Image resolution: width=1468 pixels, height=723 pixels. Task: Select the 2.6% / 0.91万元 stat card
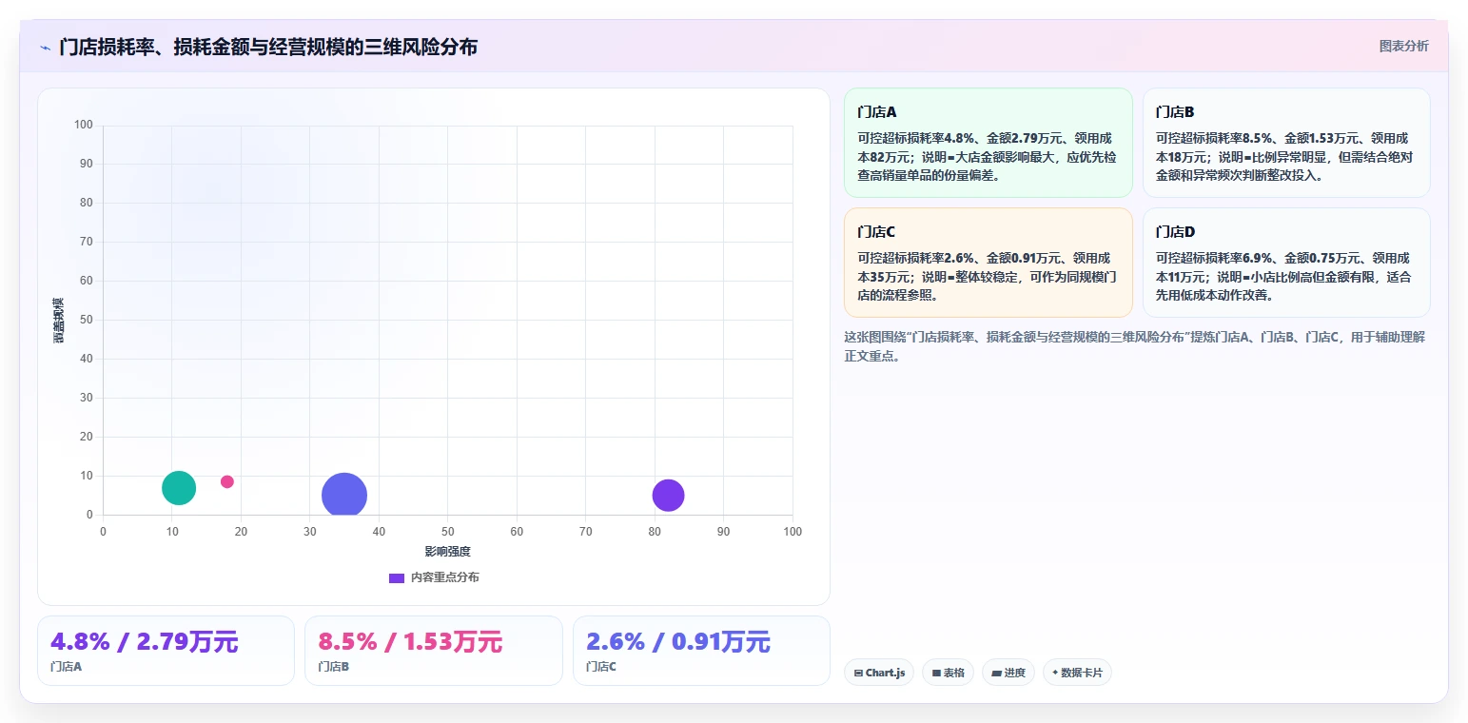701,651
